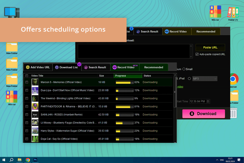Viewport: 244px width, 163px height.
Task: Open File Explorer from taskbar
Action: click(20, 160)
